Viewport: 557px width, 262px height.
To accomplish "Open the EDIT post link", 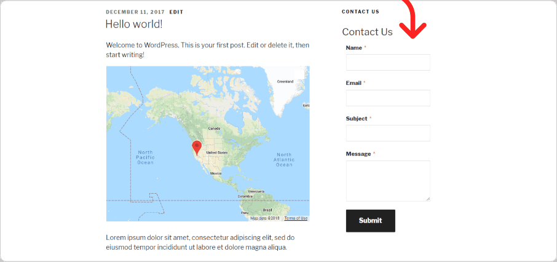I will coord(176,12).
